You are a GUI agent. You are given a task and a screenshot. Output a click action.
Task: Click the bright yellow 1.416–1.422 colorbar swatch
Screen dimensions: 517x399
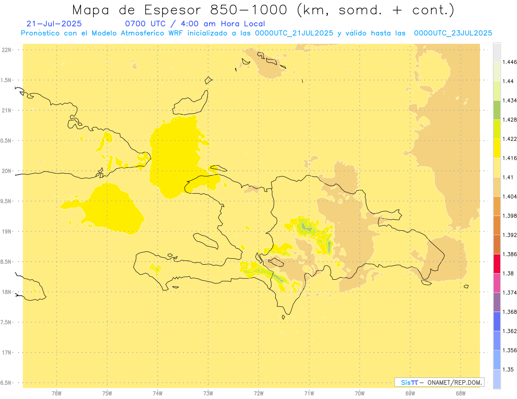(x=497, y=148)
